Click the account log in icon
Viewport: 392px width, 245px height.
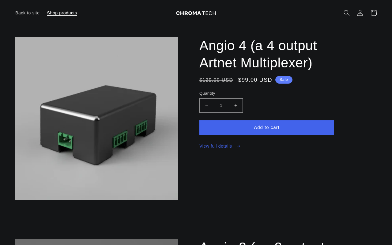coord(360,13)
